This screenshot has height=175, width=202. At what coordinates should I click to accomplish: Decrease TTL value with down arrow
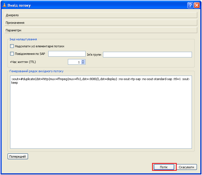83,63
